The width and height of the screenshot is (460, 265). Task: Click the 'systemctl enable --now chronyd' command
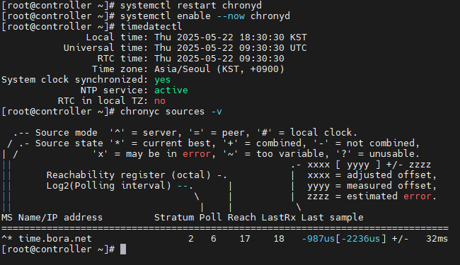pyautogui.click(x=205, y=16)
